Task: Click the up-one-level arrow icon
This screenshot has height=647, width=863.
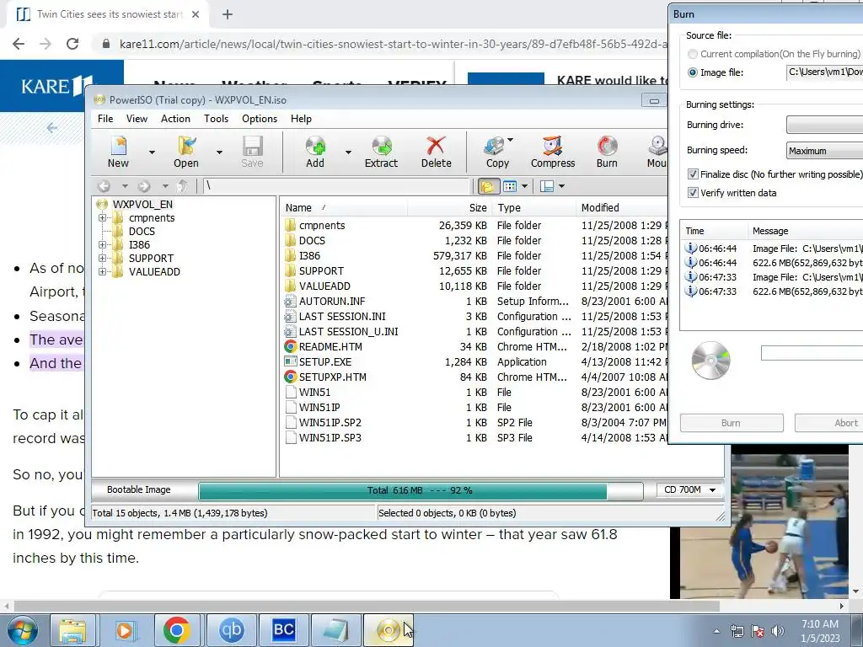Action: pos(183,186)
